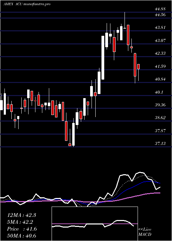
Task: Select the 44.88 price axis label
Action: coord(160,9)
